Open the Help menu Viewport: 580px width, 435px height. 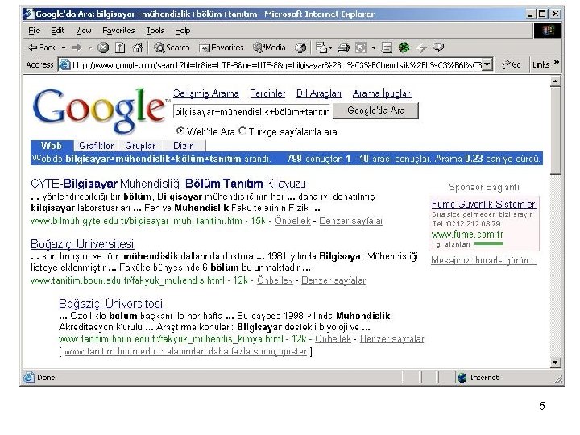click(182, 31)
